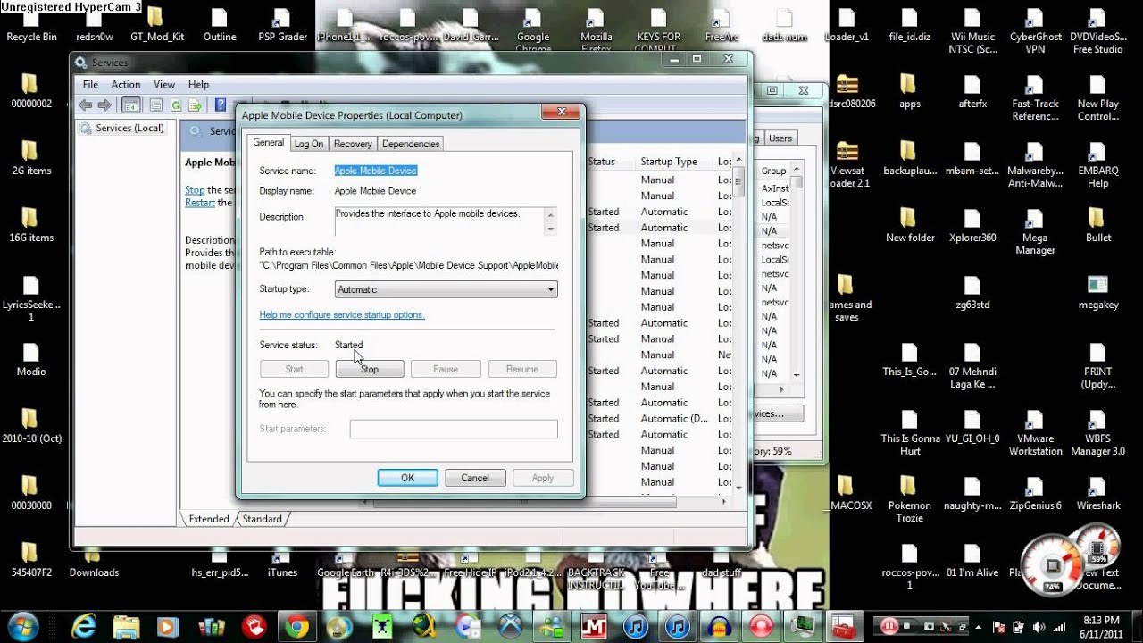Click the Refresh icon in Services toolbar
This screenshot has width=1143, height=643.
pos(176,104)
